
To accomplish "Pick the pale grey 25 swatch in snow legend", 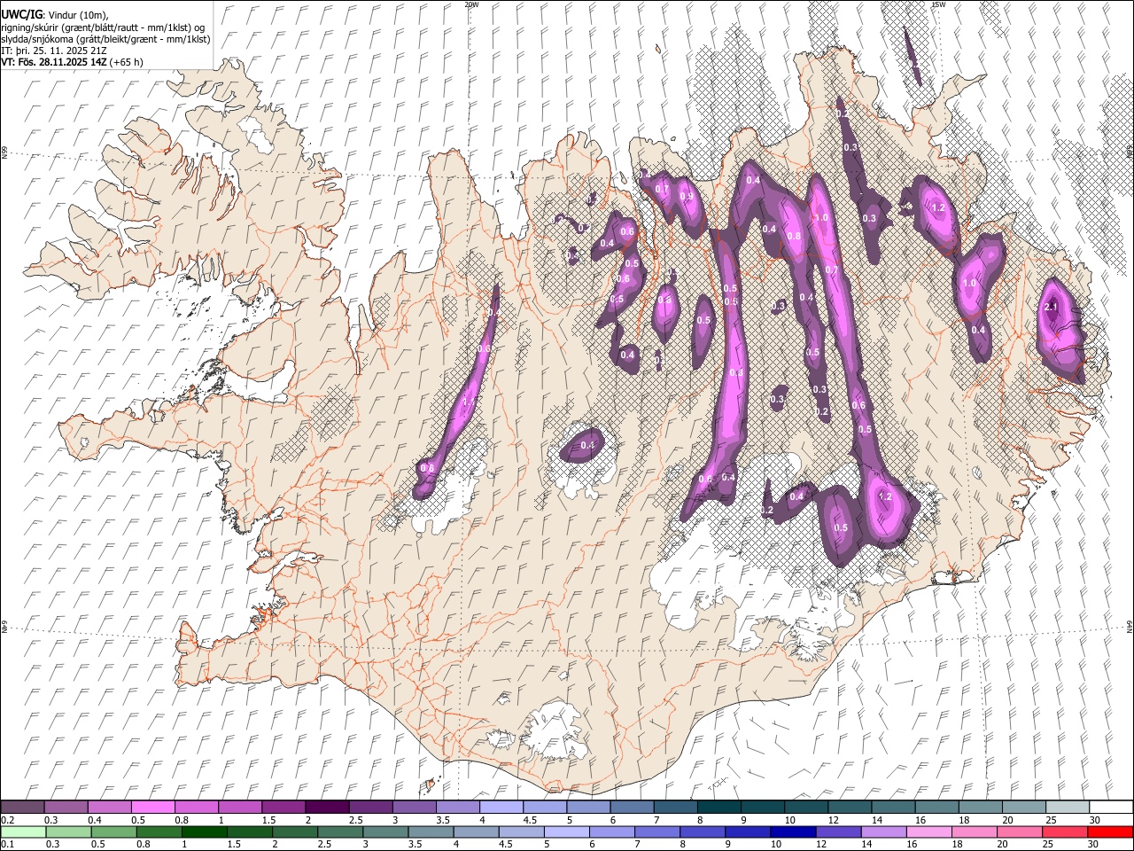I will [1067, 808].
